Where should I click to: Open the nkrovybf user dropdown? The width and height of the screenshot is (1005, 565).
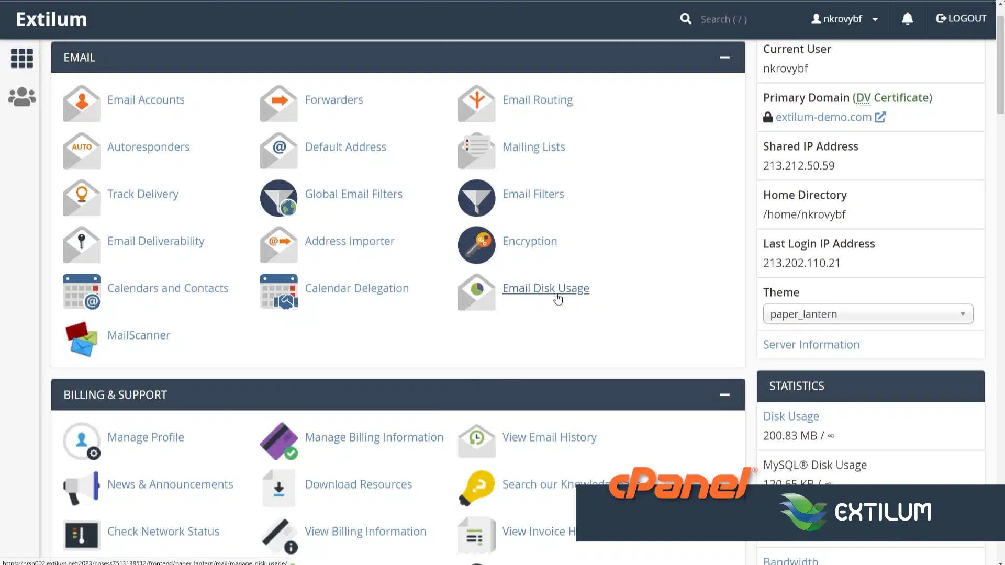coord(845,19)
